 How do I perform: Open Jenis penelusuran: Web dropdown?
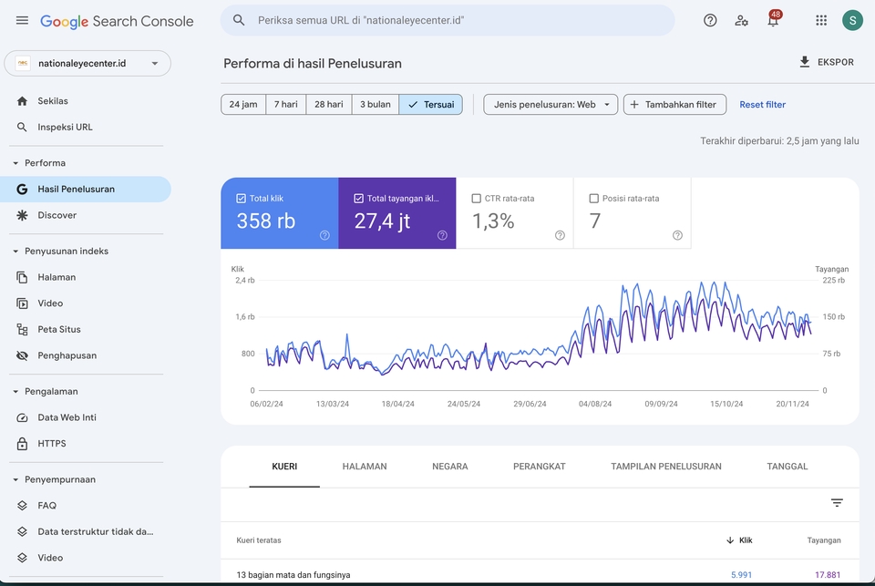coord(551,105)
